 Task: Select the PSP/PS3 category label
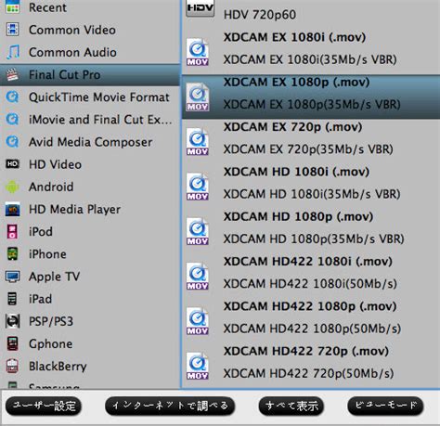51,321
